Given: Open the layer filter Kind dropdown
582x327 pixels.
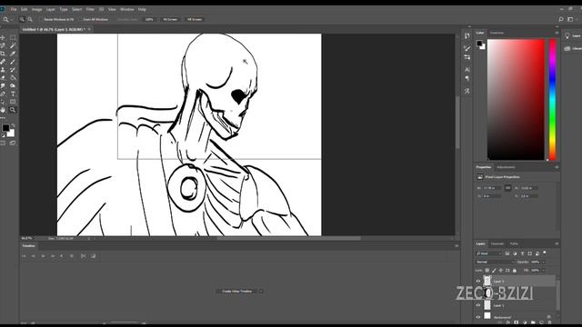Looking at the screenshot, I should click(x=488, y=253).
